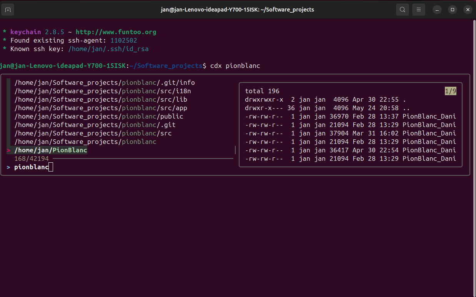
Task: Select the pionblanc/src/app result row
Action: pos(101,108)
